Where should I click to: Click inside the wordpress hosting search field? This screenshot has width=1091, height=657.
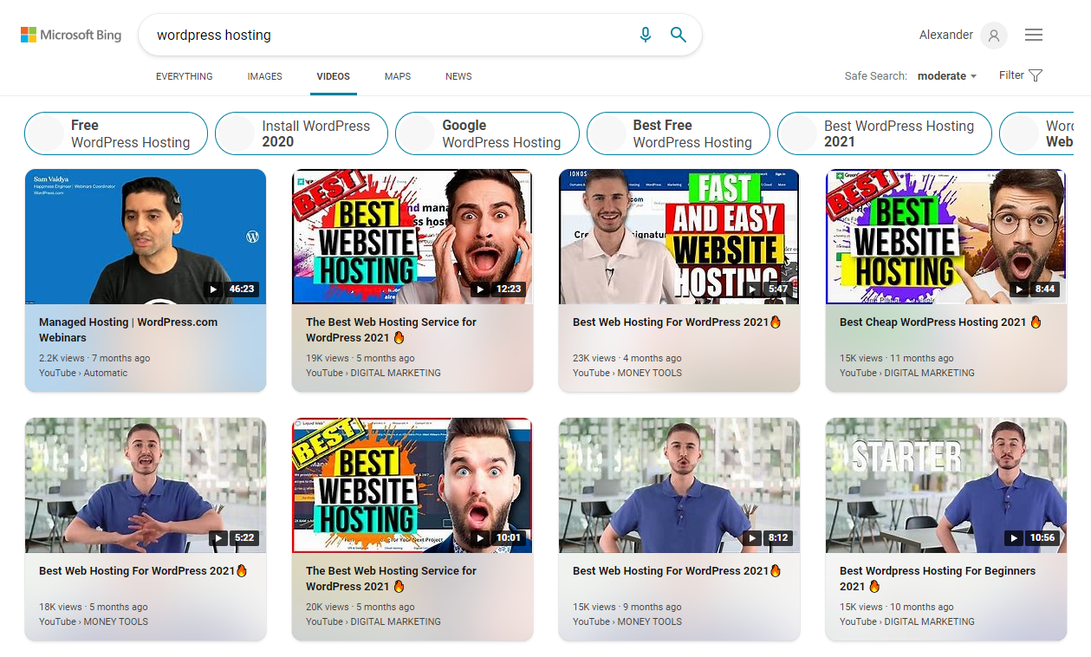(x=347, y=35)
